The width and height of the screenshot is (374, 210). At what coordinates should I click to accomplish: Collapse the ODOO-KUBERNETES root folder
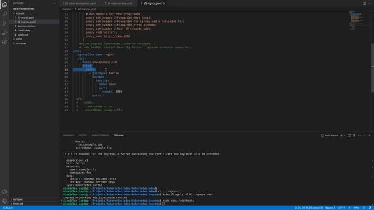(24, 9)
